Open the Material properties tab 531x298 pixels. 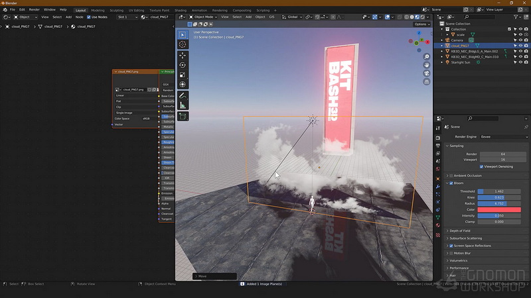coord(438,225)
